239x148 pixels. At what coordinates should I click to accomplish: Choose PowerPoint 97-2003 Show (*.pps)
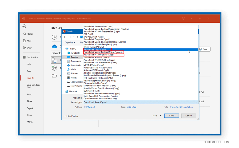pos(141,55)
